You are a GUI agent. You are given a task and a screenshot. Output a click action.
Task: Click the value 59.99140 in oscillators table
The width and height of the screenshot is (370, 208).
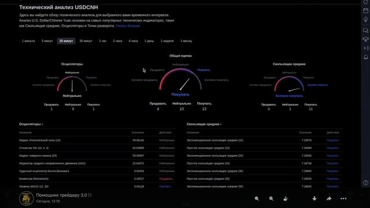tap(138, 140)
